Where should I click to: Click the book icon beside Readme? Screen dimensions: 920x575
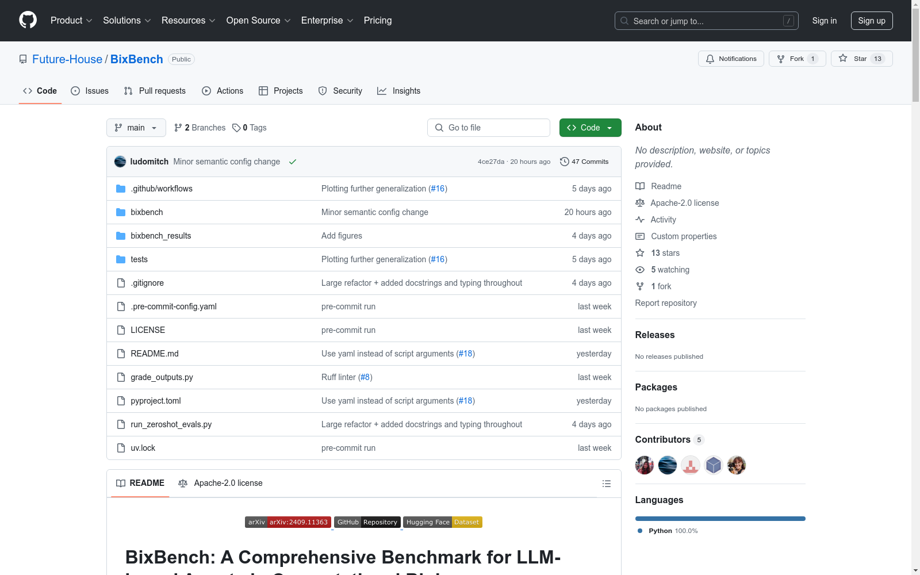coord(640,186)
